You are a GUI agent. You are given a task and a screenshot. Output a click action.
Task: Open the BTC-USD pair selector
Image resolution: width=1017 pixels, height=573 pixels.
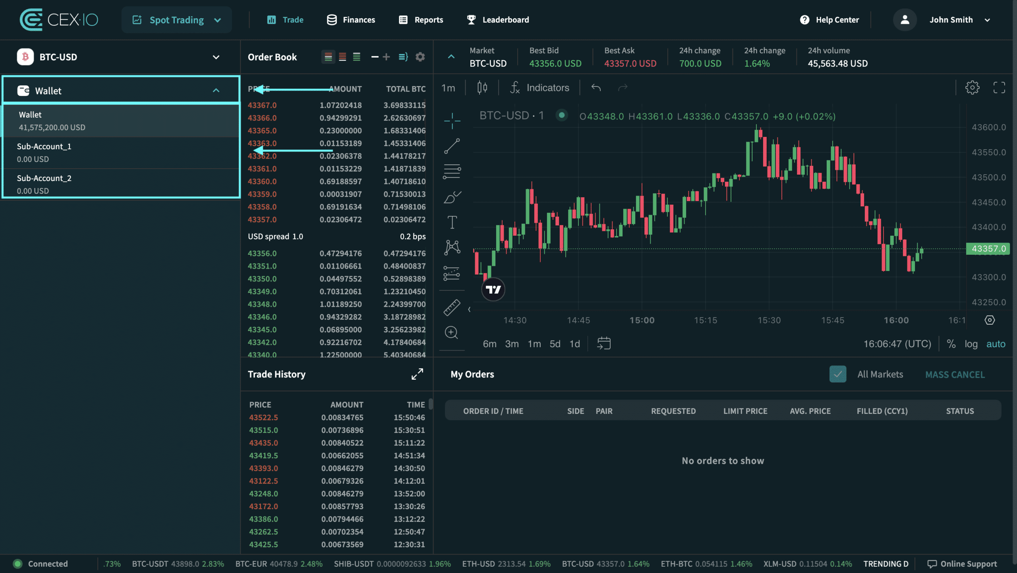pos(120,57)
